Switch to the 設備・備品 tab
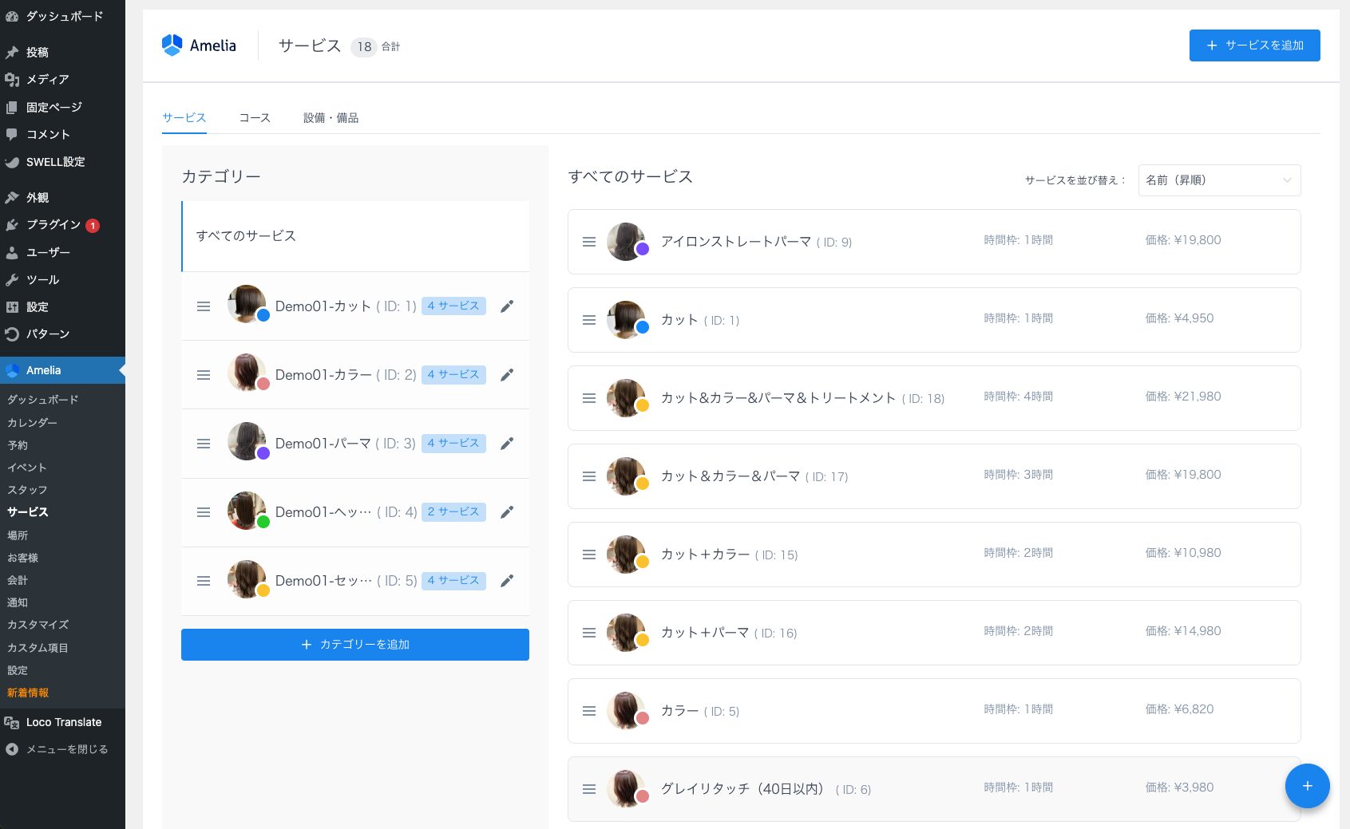The image size is (1350, 829). (x=331, y=118)
